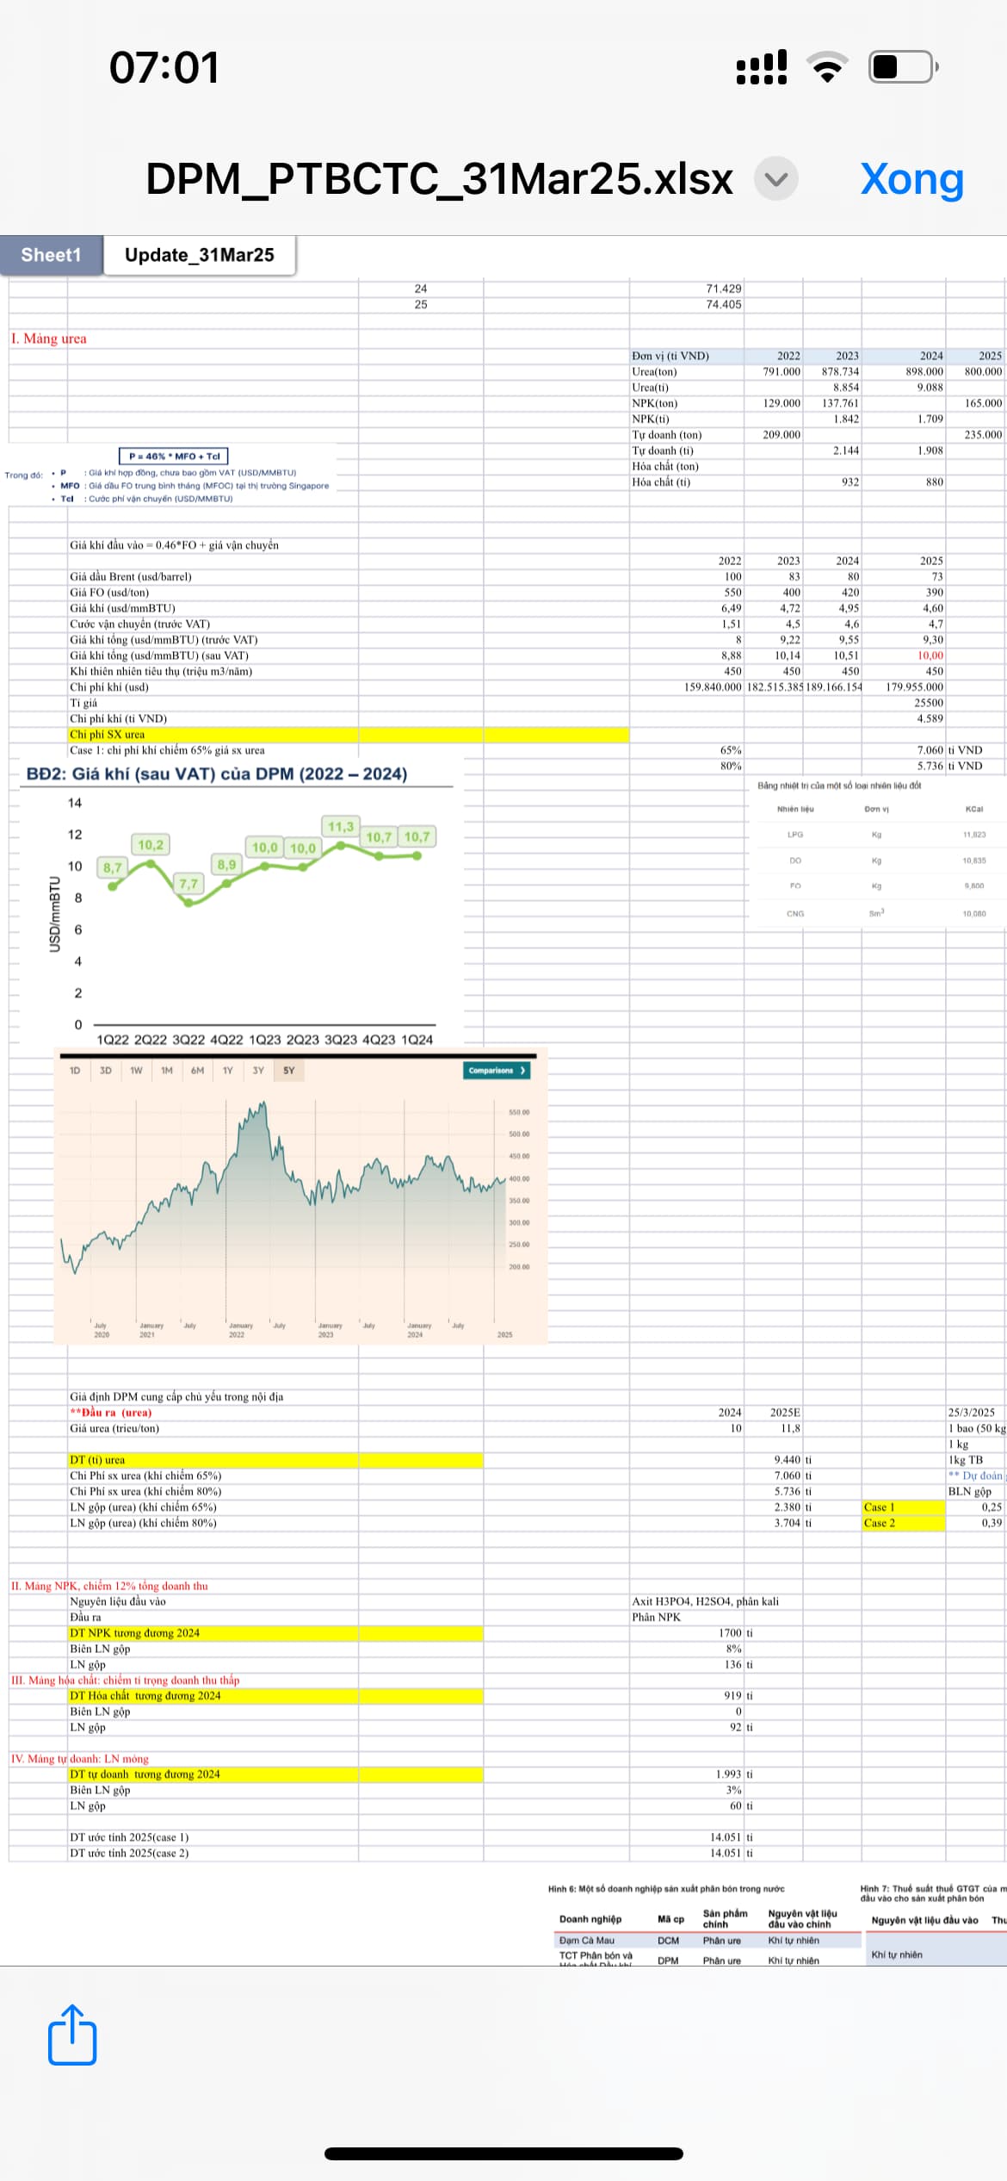
Task: Open the Comparisons button on chart
Action: click(497, 1071)
